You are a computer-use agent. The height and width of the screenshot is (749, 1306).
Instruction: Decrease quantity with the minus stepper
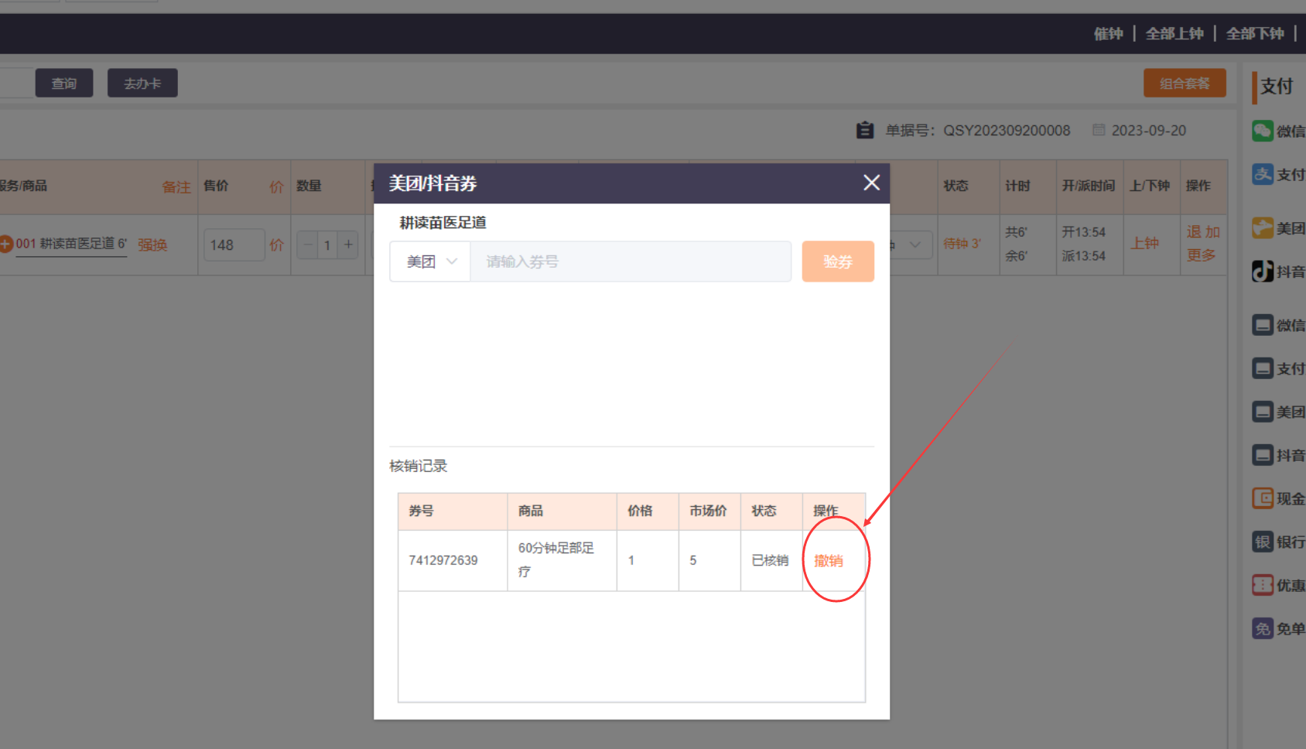[x=308, y=245]
